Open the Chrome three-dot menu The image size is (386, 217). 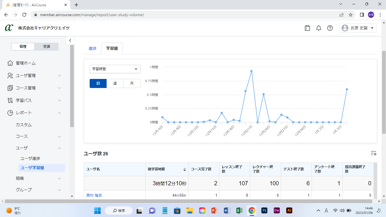coord(380,15)
